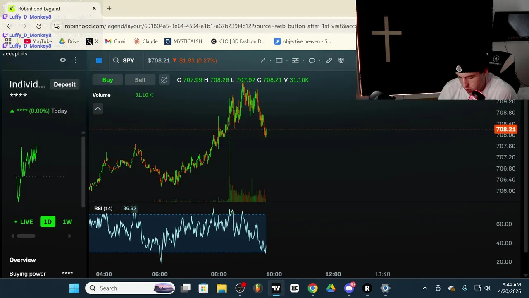Viewport: 529px width, 298px height.
Task: Click the range scrollbar under LIVE tabs
Action: pyautogui.click(x=26, y=236)
